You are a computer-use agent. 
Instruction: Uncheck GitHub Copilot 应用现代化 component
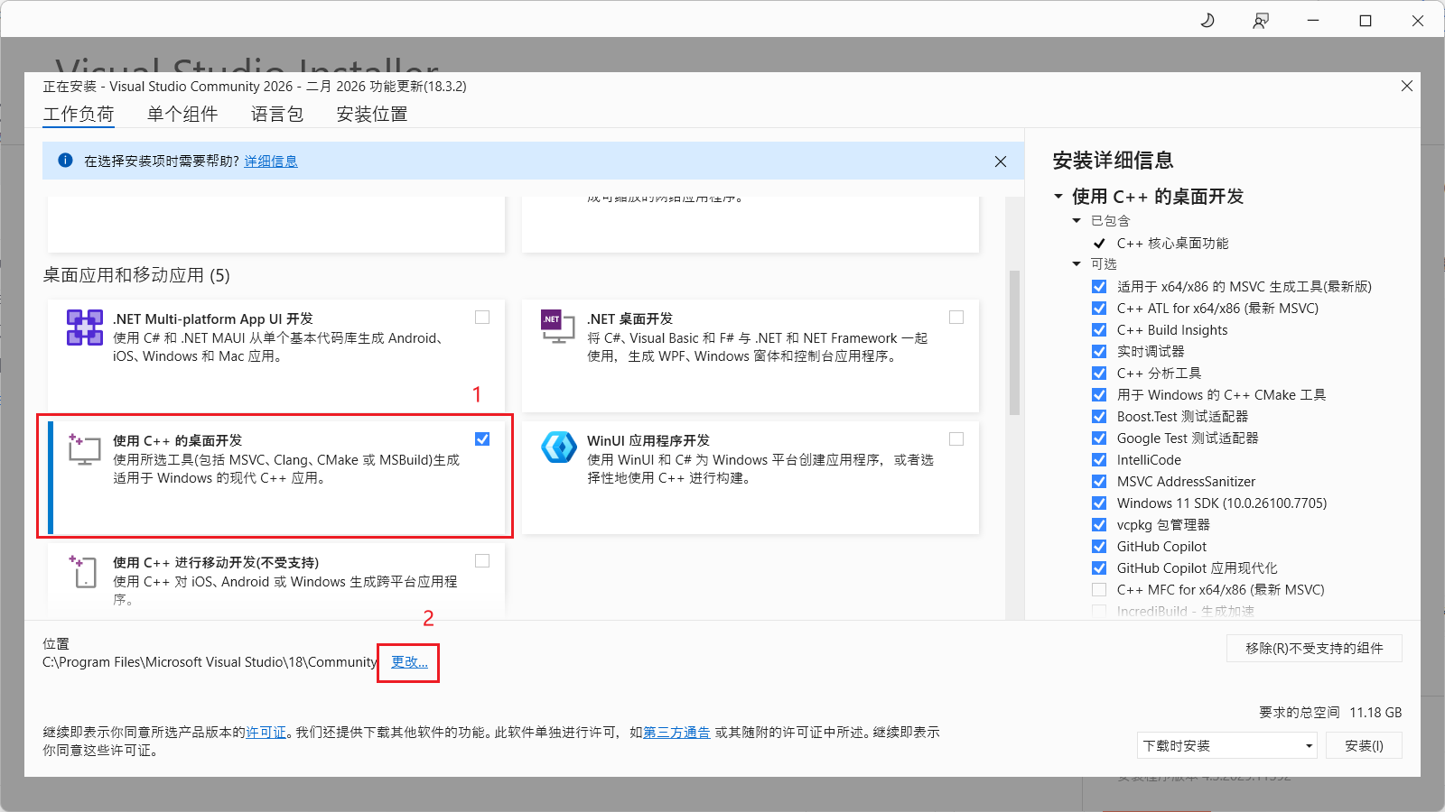(x=1099, y=568)
